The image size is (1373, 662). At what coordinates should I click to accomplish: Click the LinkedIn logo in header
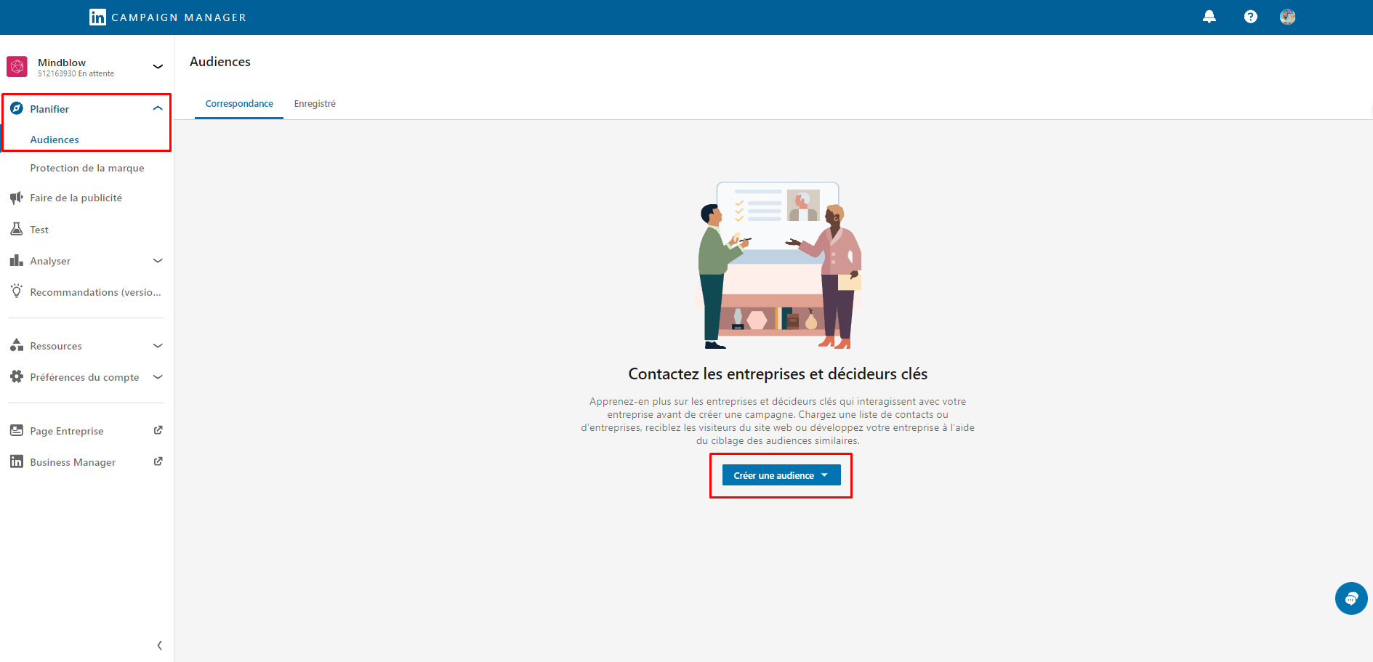click(x=97, y=17)
